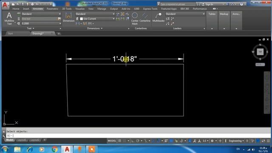Screen dimensions: 272x153
Task: Expand the Dimensions panel
Action: pyautogui.click(x=95, y=28)
